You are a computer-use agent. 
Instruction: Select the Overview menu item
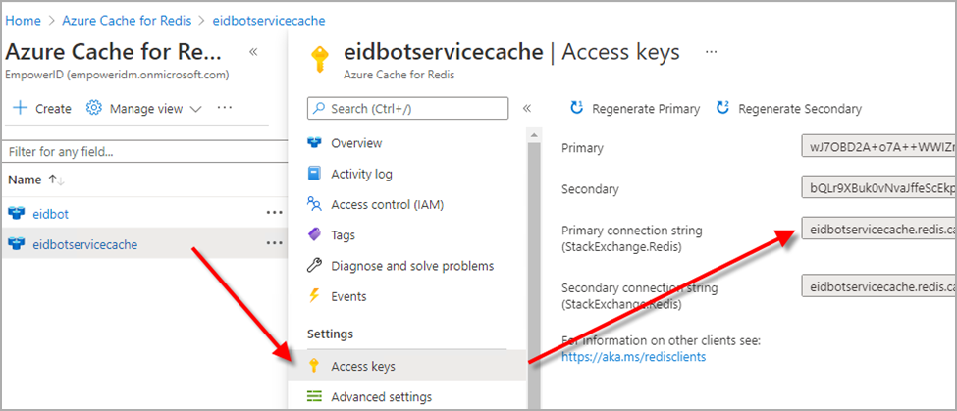(356, 143)
